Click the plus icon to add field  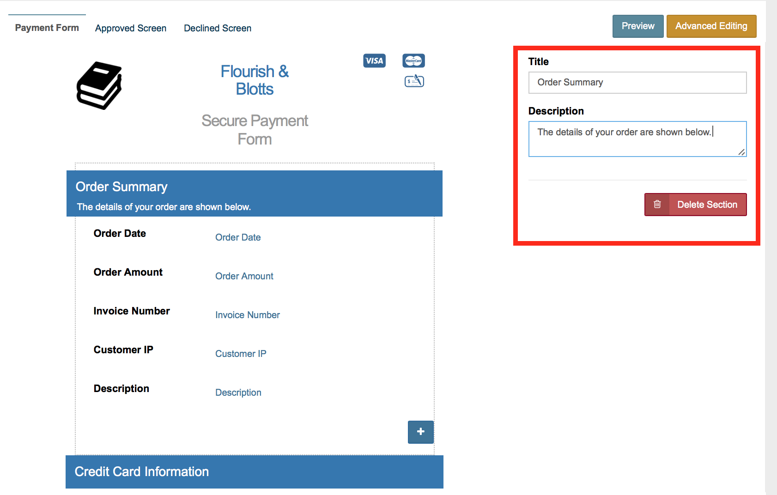coord(420,432)
